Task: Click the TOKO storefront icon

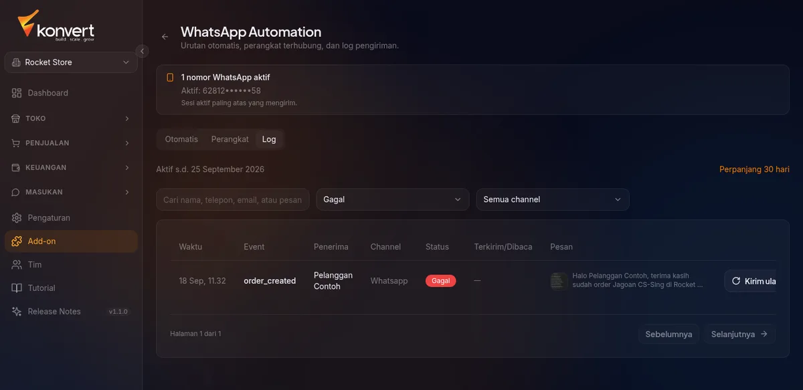Action: (17, 118)
